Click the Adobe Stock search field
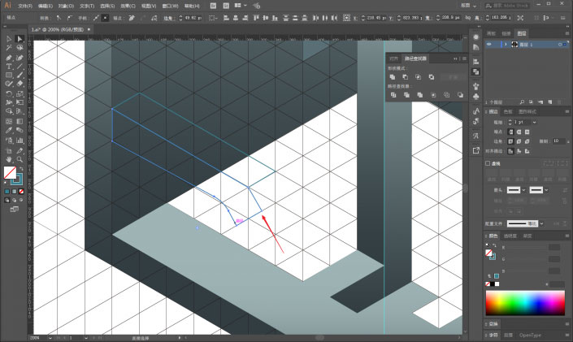The image size is (573, 342). [x=508, y=6]
